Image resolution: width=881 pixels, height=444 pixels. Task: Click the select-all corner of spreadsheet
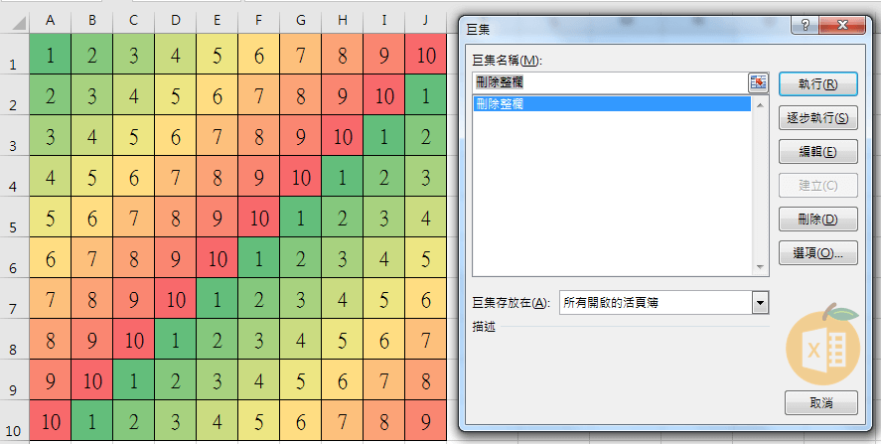coord(14,20)
